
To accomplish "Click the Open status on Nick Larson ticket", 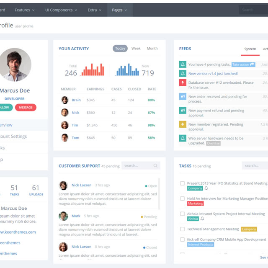I will click(151, 186).
